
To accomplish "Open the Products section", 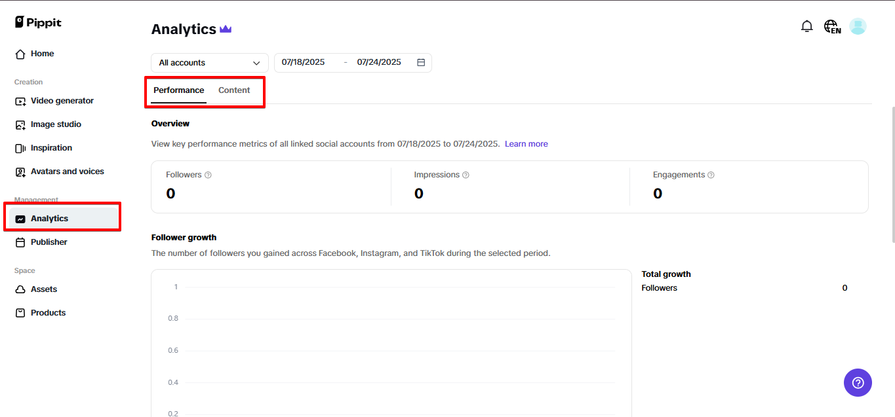I will (x=48, y=312).
